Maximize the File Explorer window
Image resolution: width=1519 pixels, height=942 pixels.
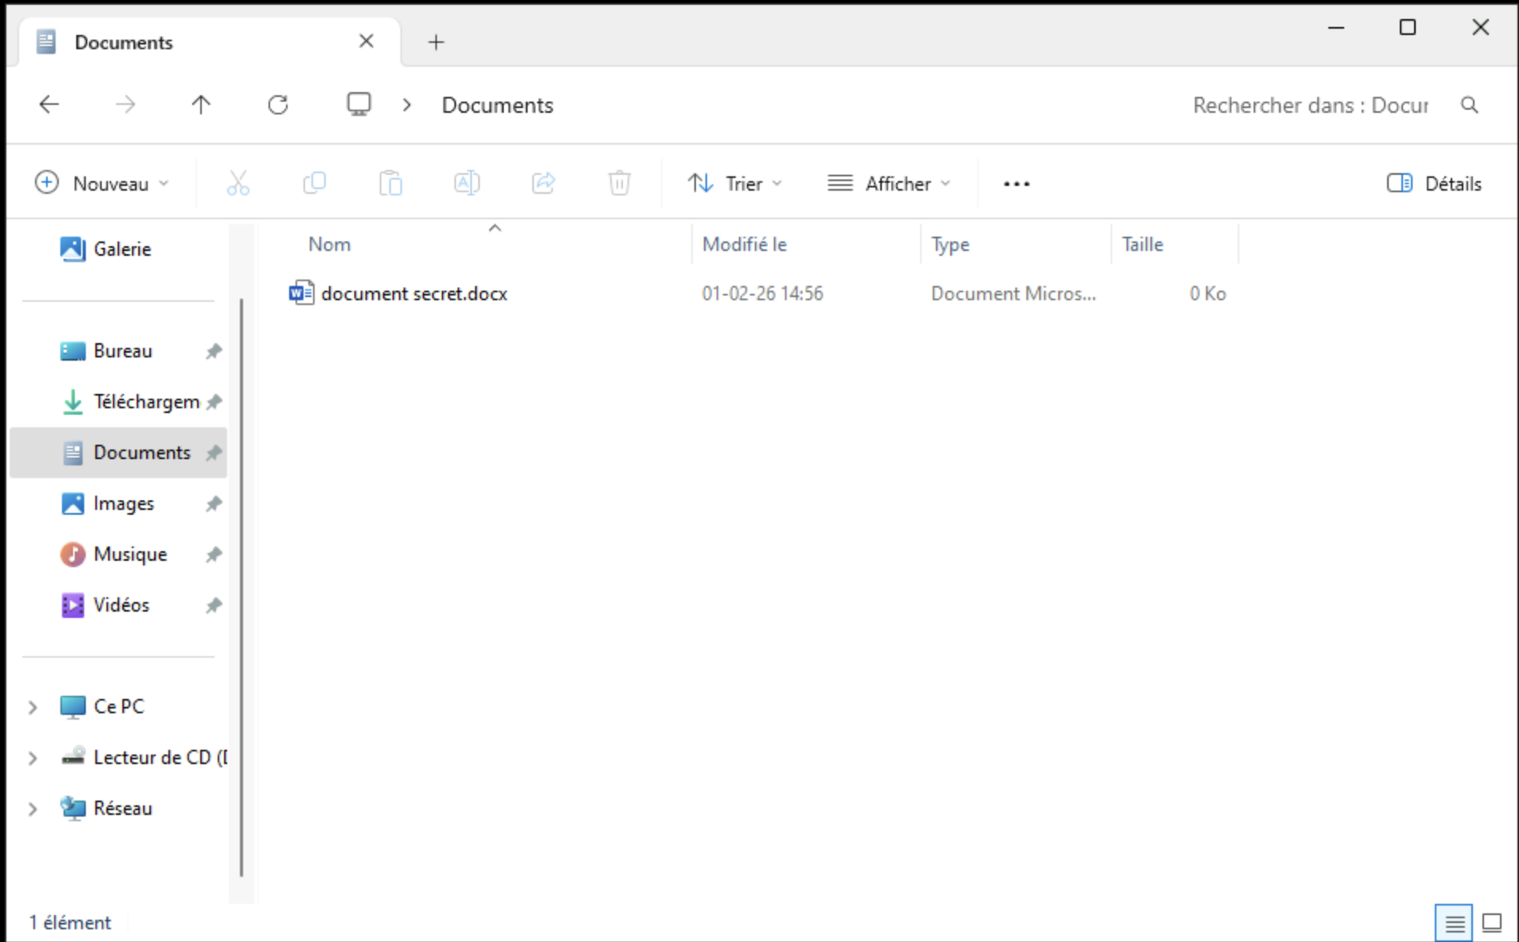coord(1408,28)
